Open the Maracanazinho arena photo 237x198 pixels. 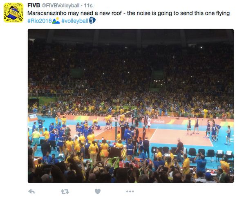(x=131, y=106)
